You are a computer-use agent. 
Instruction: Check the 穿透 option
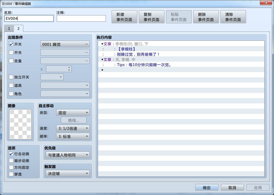pos(11,174)
